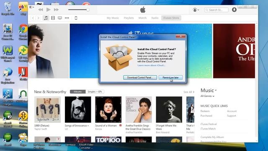The image size is (268, 151).
Task: Click the rewind previous track button
Action: [x=41, y=10]
